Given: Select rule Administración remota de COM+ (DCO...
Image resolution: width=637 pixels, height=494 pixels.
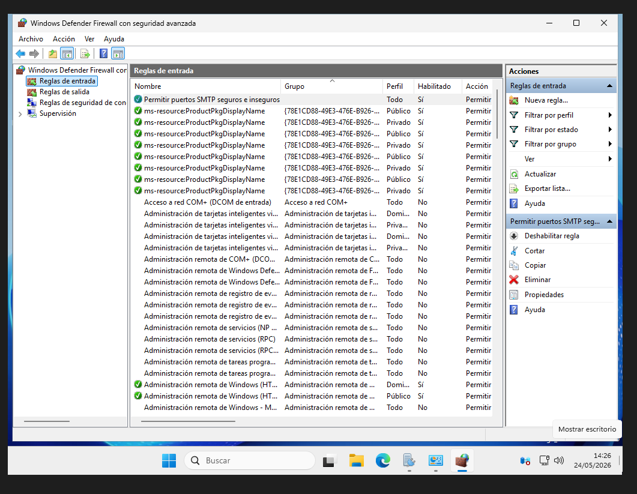Looking at the screenshot, I should coord(312,259).
